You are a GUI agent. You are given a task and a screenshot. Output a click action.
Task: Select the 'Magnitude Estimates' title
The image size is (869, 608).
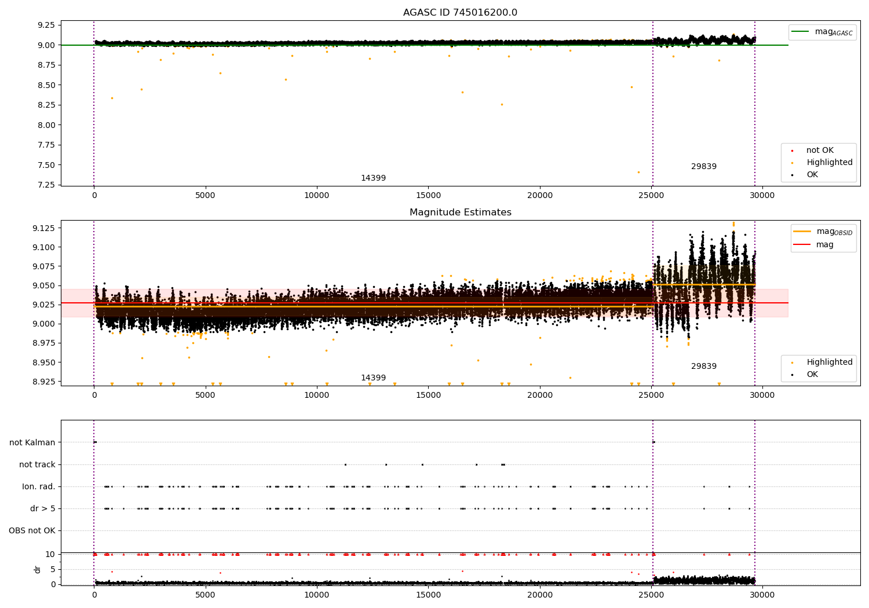tap(460, 213)
